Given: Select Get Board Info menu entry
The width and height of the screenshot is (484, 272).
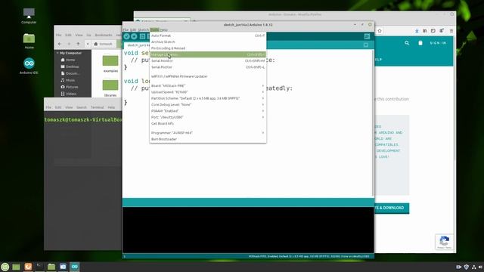Looking at the screenshot, I should click(x=208, y=123).
